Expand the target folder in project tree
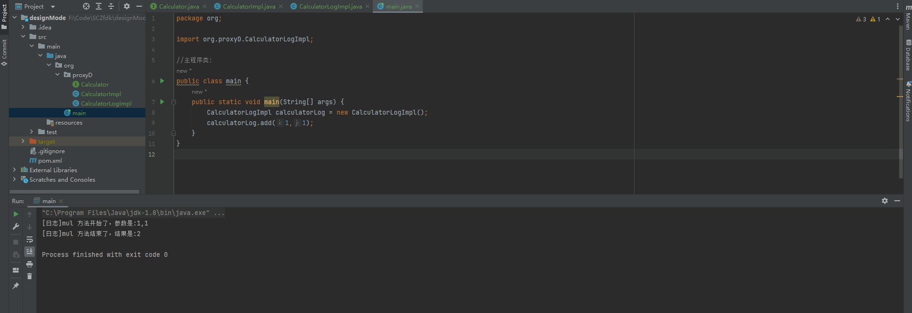The image size is (912, 313). coord(23,141)
